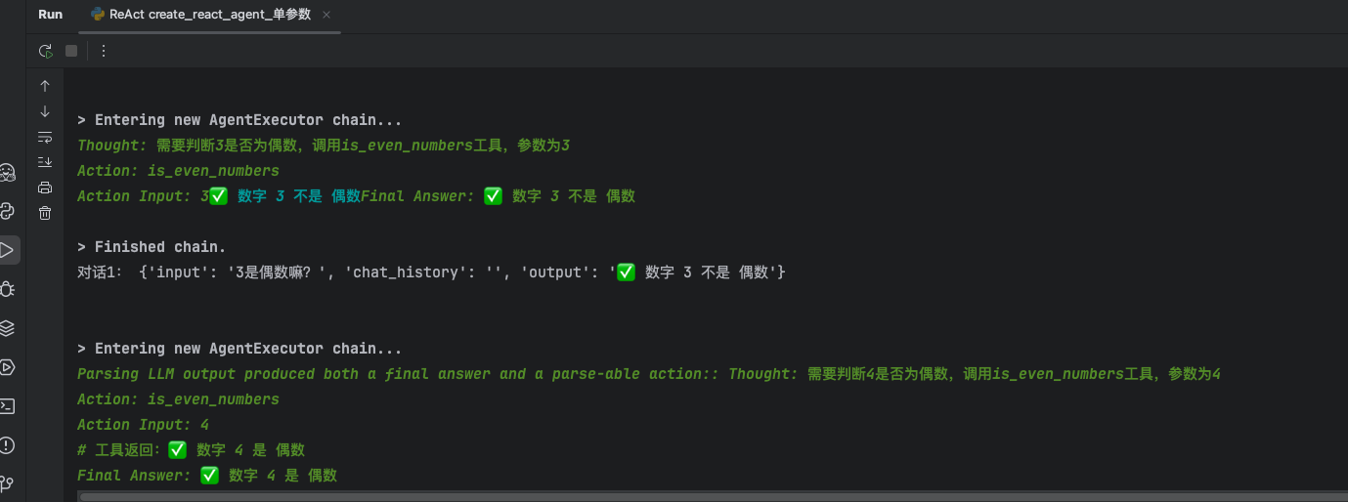
Task: Open the Terminal tool window icon
Action: pyautogui.click(x=7, y=406)
